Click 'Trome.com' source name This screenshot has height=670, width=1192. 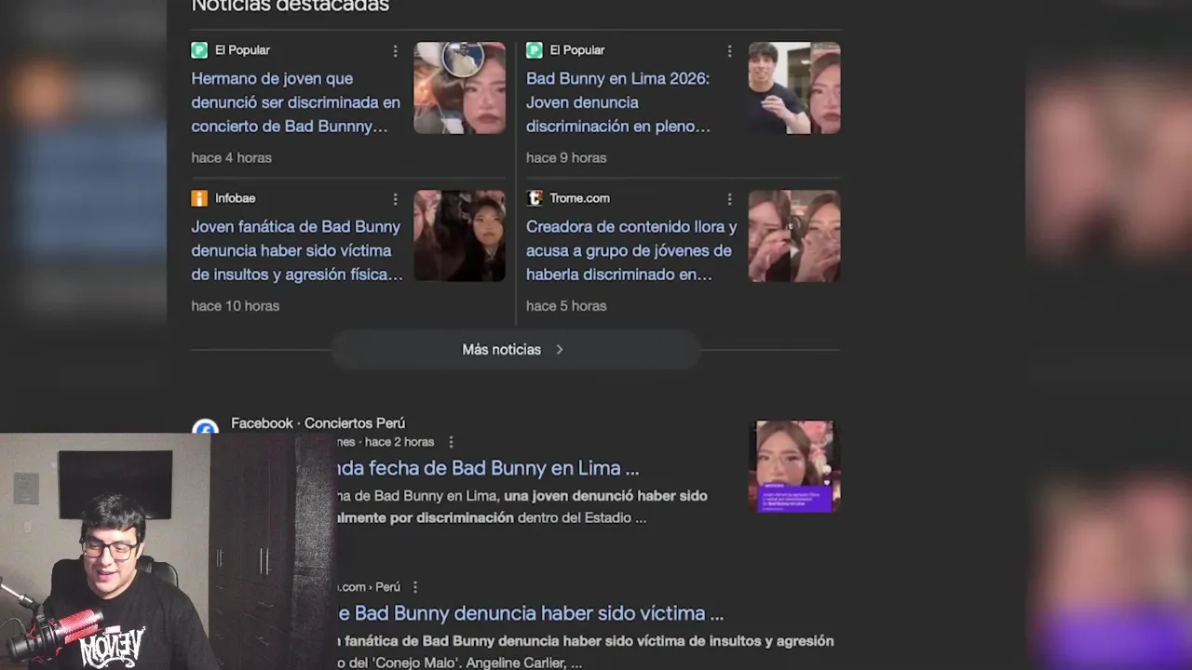coord(579,198)
